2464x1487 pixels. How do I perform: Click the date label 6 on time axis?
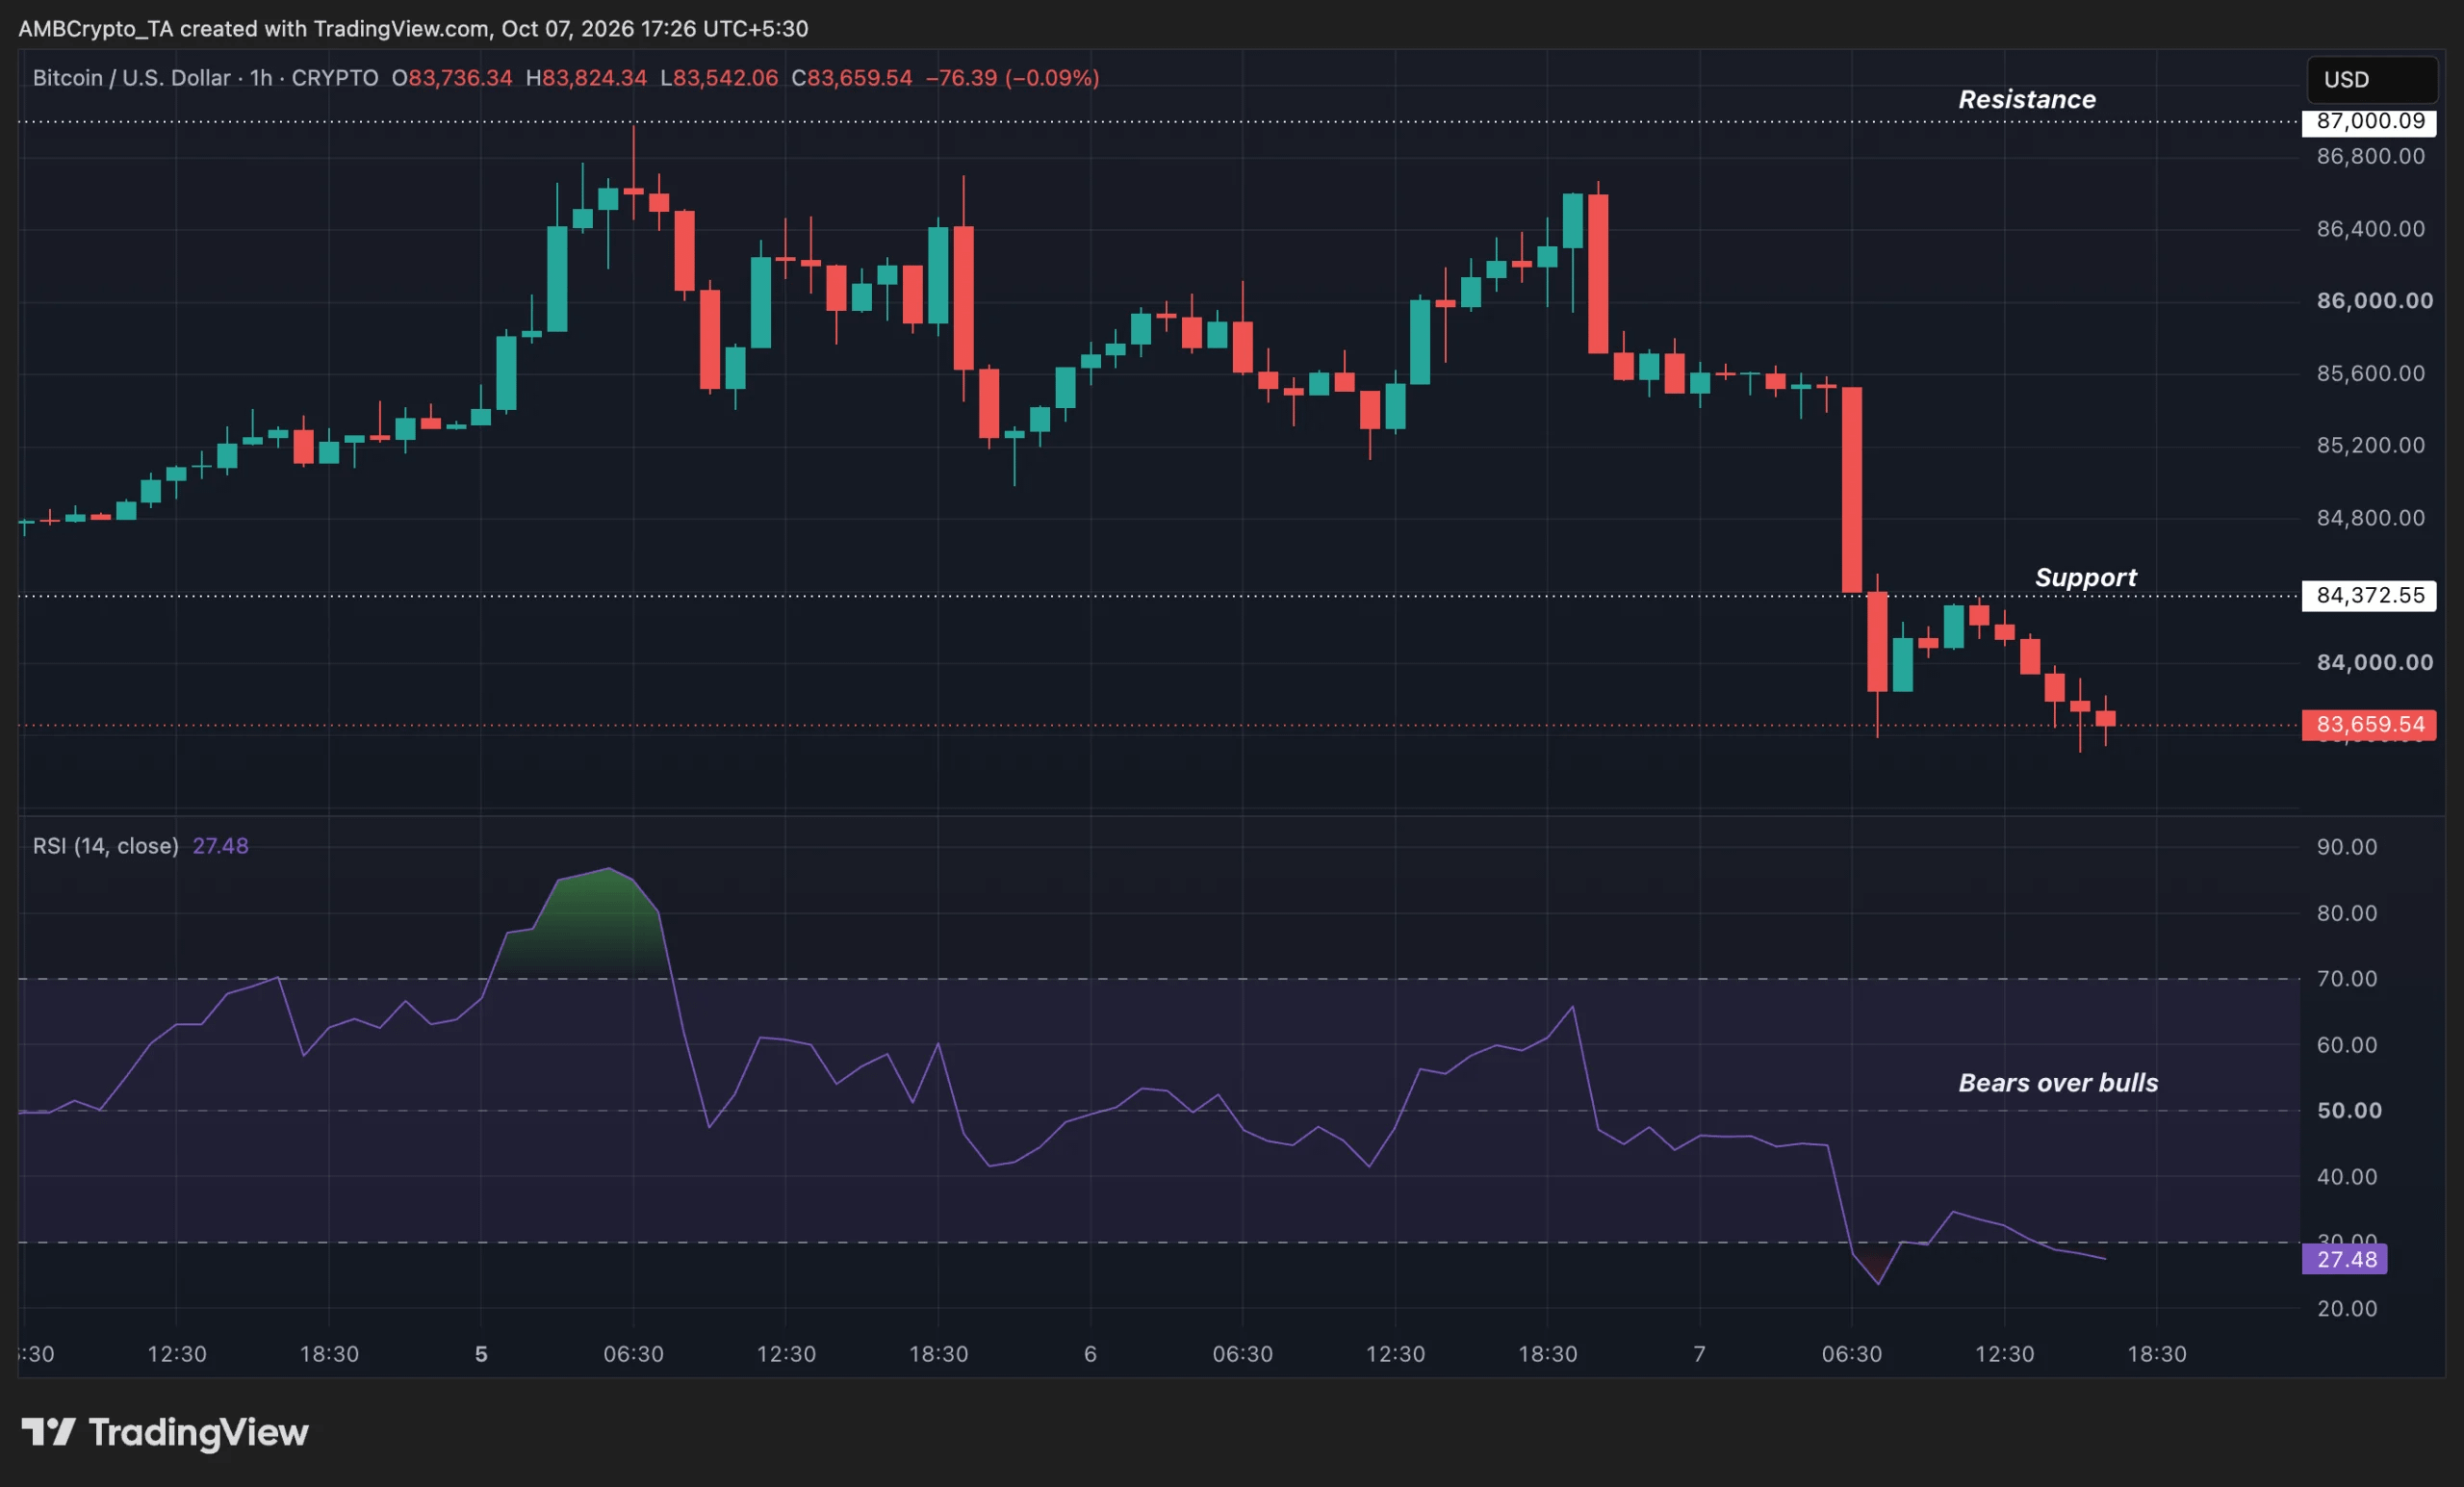pos(1090,1354)
